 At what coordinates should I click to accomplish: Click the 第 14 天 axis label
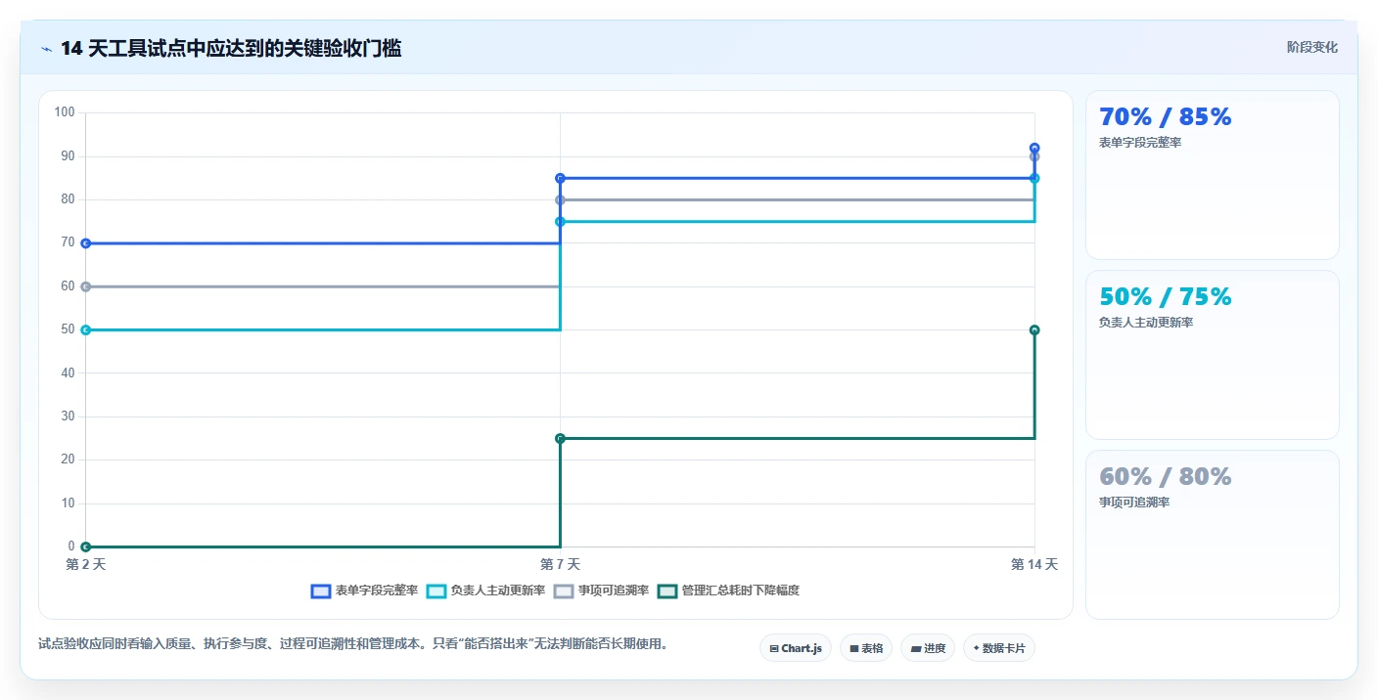1033,565
